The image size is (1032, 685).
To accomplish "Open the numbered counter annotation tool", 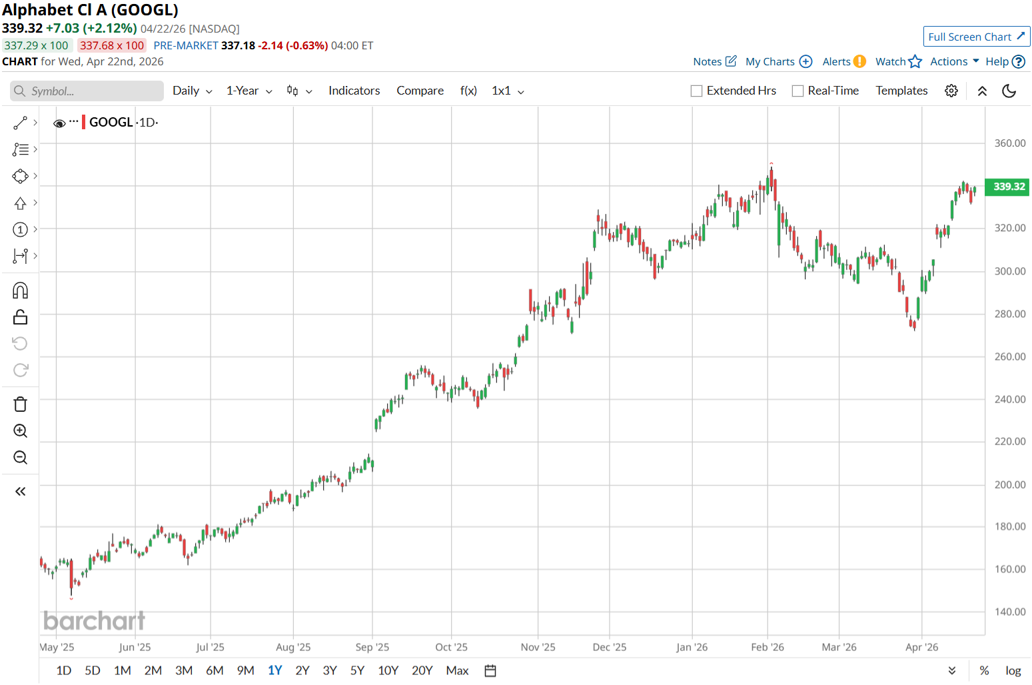I will coord(20,230).
